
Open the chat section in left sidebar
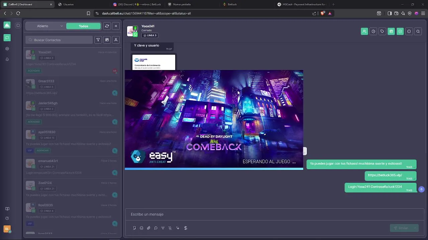tap(7, 38)
